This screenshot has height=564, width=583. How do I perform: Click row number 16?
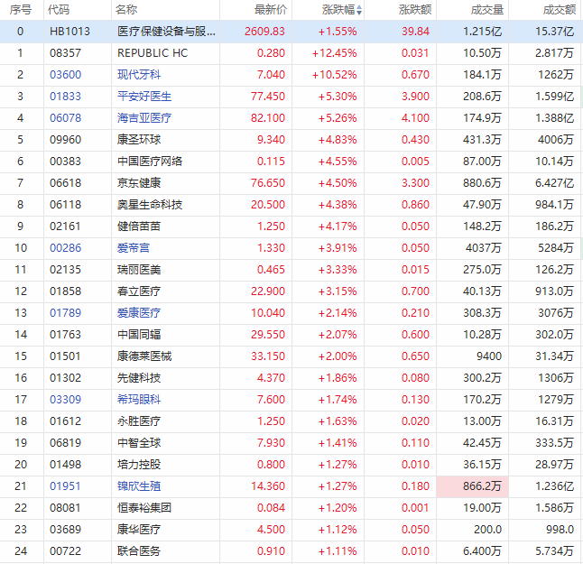(x=21, y=378)
